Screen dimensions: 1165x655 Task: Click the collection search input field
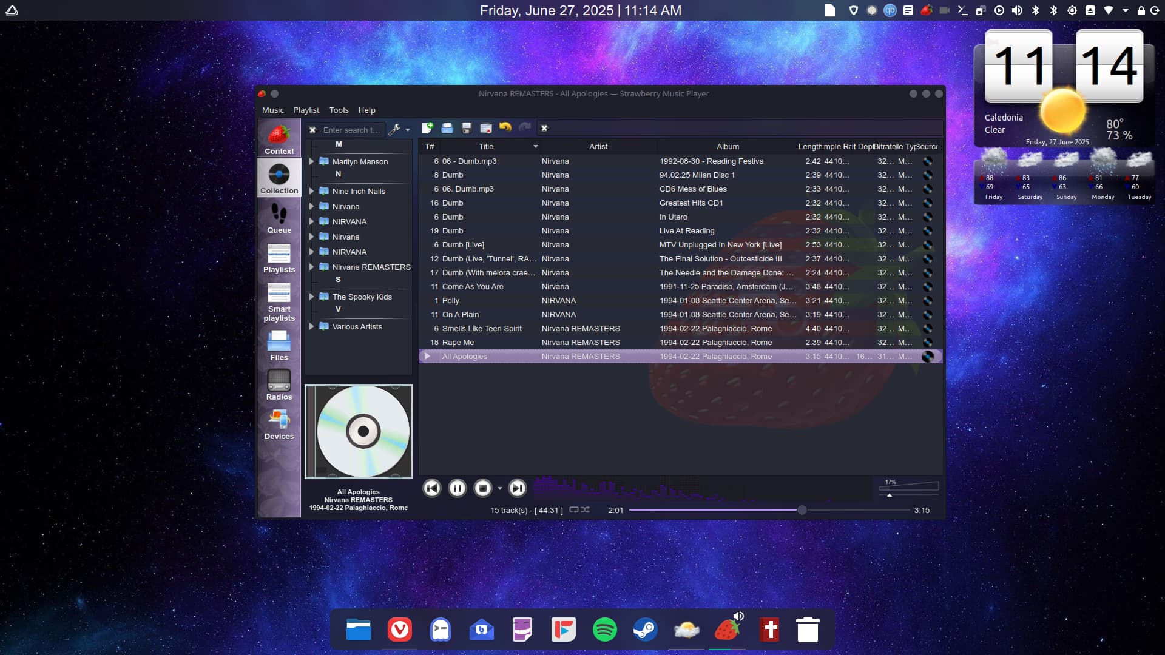pos(351,130)
